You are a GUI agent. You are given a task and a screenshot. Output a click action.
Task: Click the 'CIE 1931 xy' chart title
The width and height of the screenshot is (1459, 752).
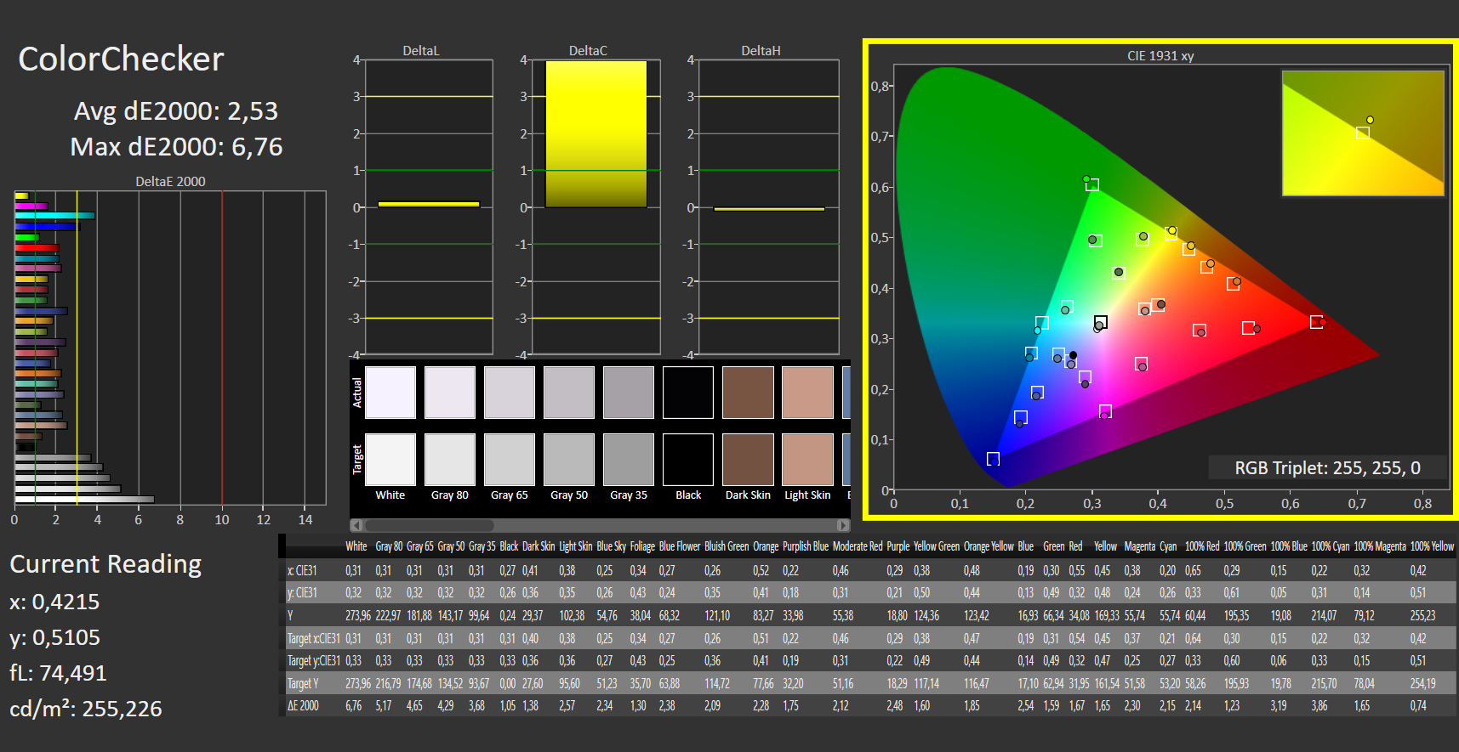click(1160, 56)
